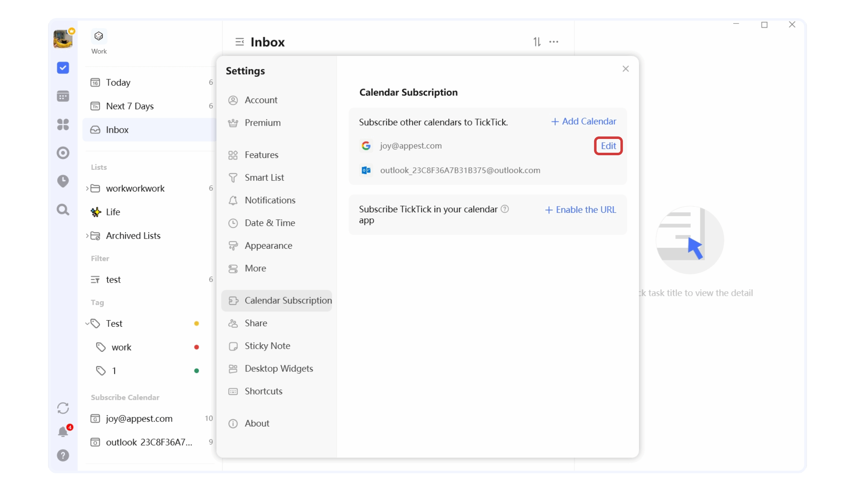Image resolution: width=855 pixels, height=487 pixels.
Task: Open Sticky Note settings
Action: [x=277, y=346]
